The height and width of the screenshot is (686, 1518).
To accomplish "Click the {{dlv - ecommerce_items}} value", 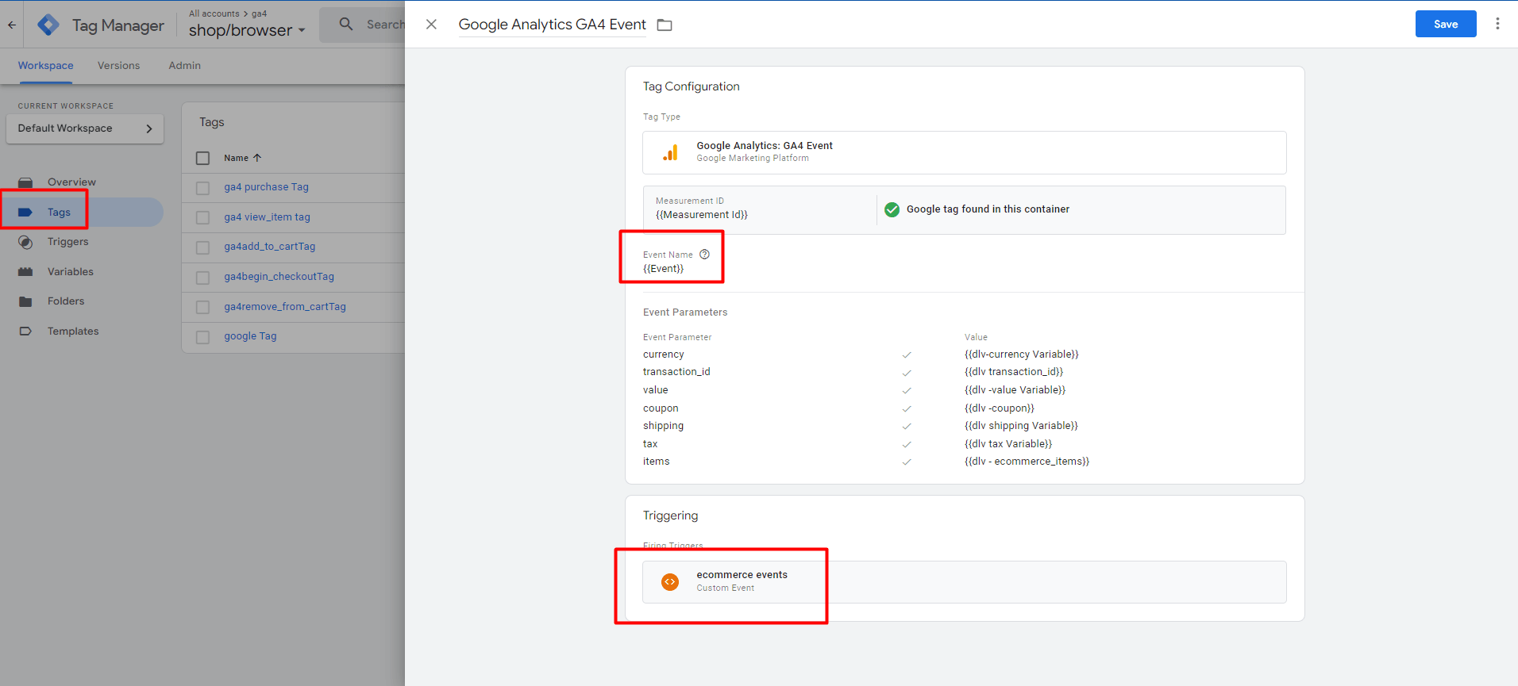I will (1027, 462).
